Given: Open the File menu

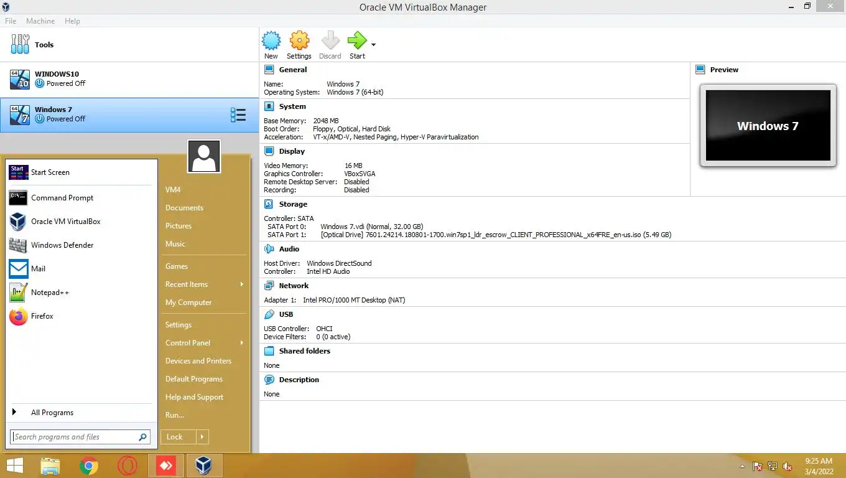Looking at the screenshot, I should 11,21.
